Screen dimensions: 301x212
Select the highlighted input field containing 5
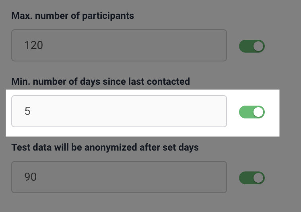[119, 111]
